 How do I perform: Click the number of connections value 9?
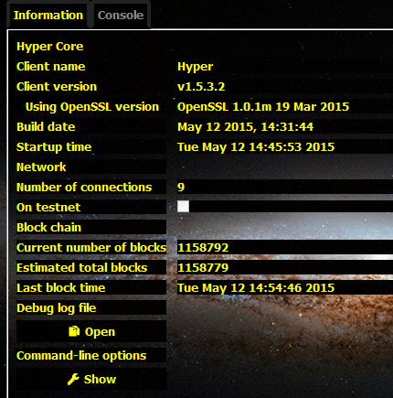[181, 187]
